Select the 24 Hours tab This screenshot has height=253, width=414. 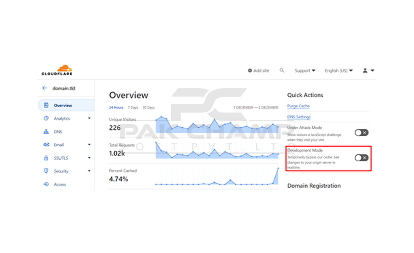(x=116, y=107)
